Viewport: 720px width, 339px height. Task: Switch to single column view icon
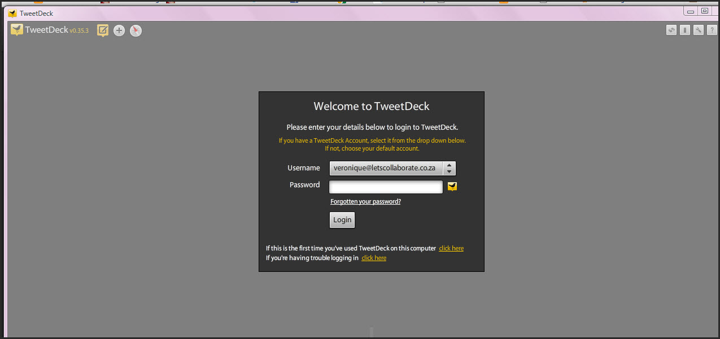pyautogui.click(x=685, y=30)
